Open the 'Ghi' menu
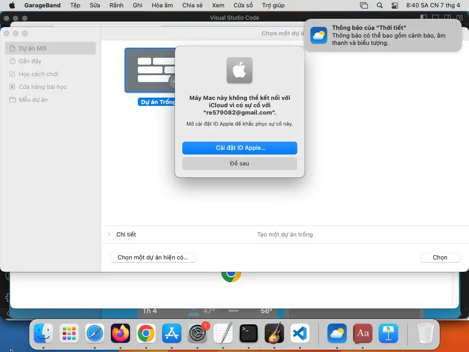Image resolution: width=469 pixels, height=352 pixels. tap(137, 5)
